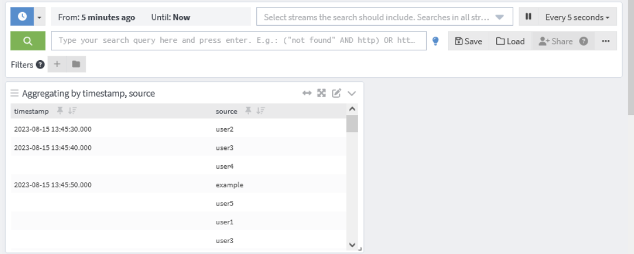Click the Save search button
The width and height of the screenshot is (634, 254).
[x=468, y=41]
